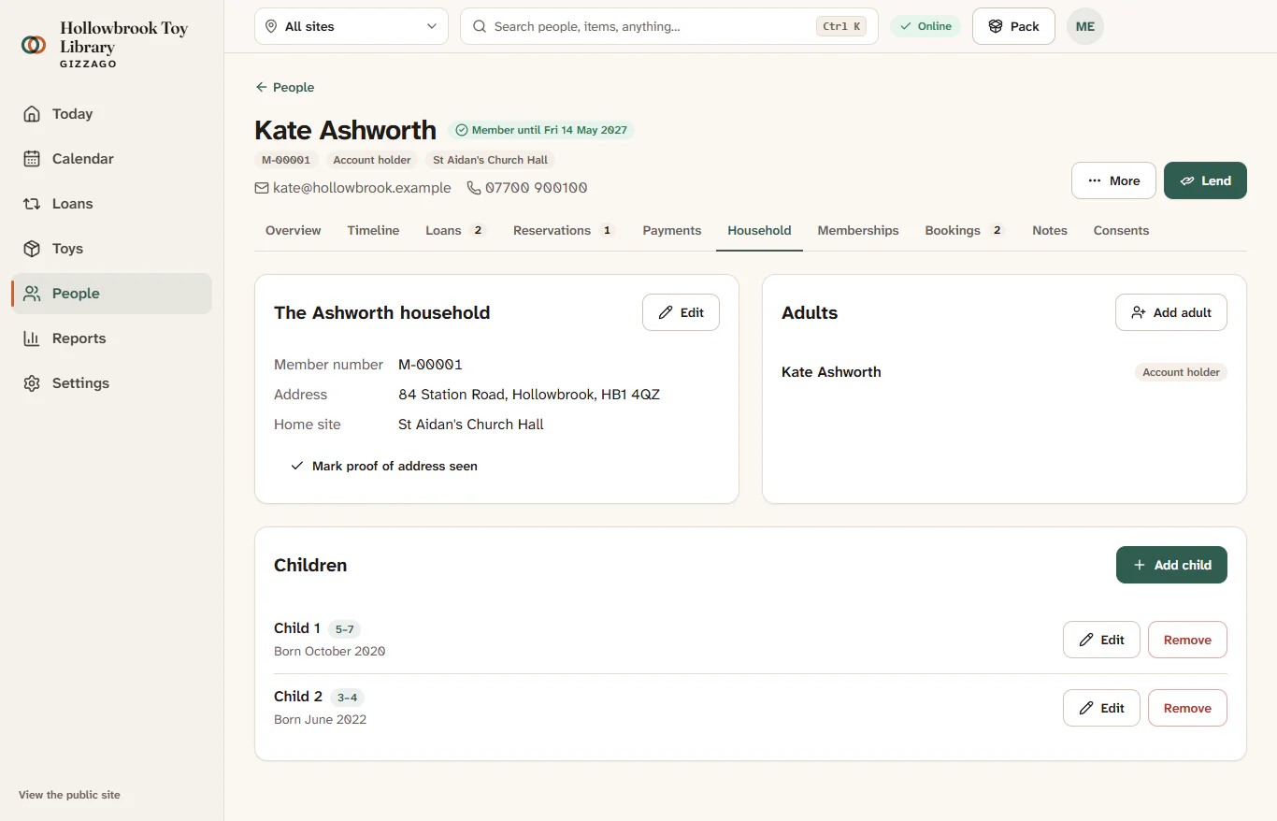Open the Toys section
Image resolution: width=1277 pixels, height=821 pixels.
pyautogui.click(x=111, y=249)
